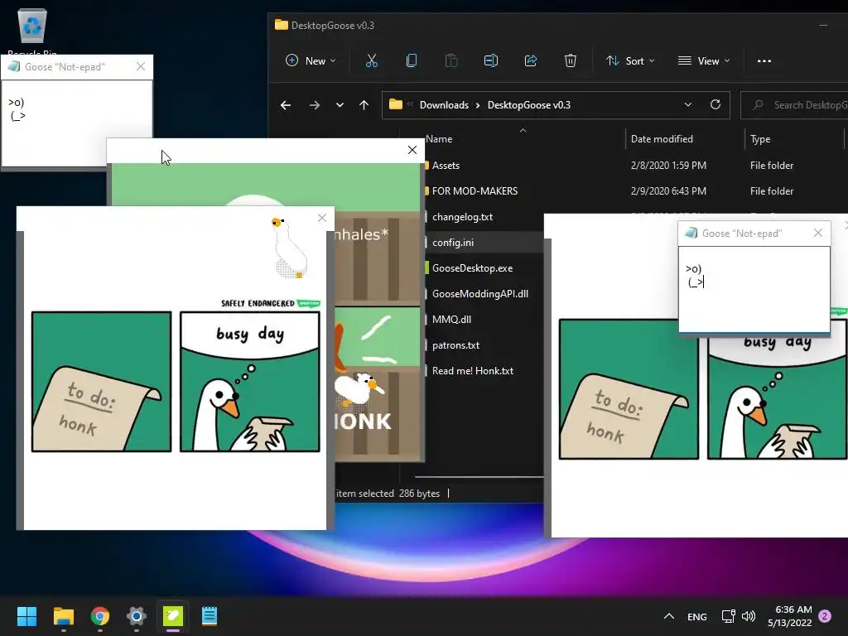Sort by the Type column header
The width and height of the screenshot is (848, 636).
(x=760, y=139)
